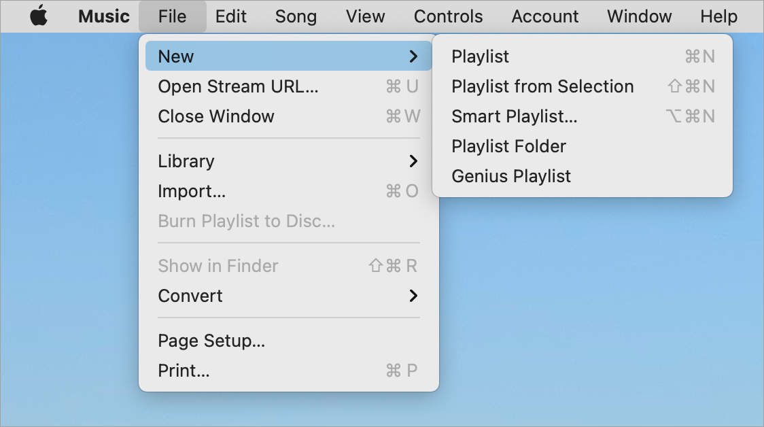
Task: Open the Song menu
Action: tap(296, 16)
